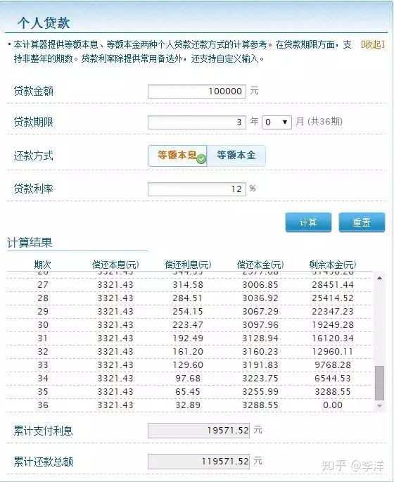Click the scrollbar up arrow in results

pyautogui.click(x=379, y=278)
